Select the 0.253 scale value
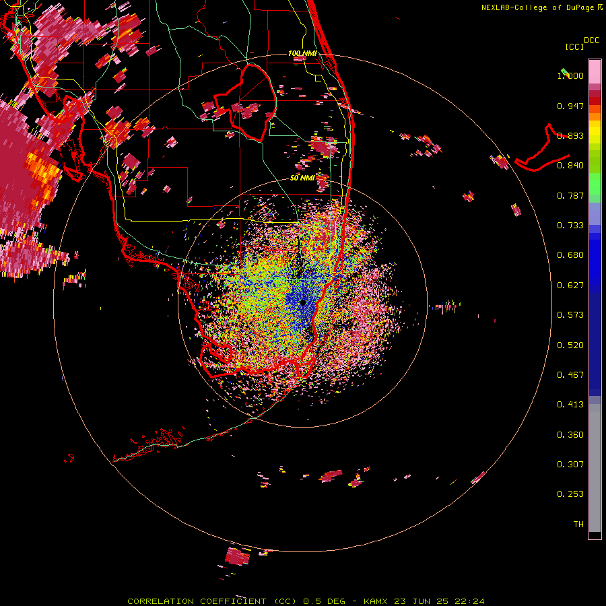This screenshot has width=606, height=606. tap(570, 494)
